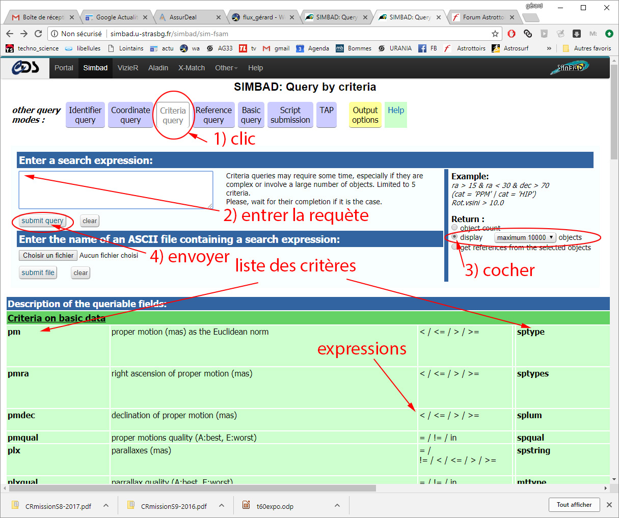This screenshot has height=518, width=619.
Task: Clear the ASCII file selection
Action: coord(80,272)
